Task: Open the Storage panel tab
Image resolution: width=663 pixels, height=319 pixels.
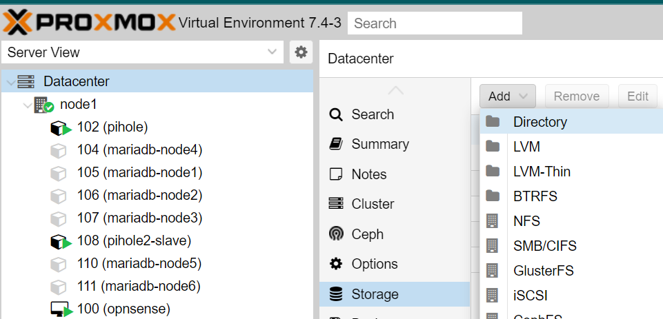Action: pos(395,294)
